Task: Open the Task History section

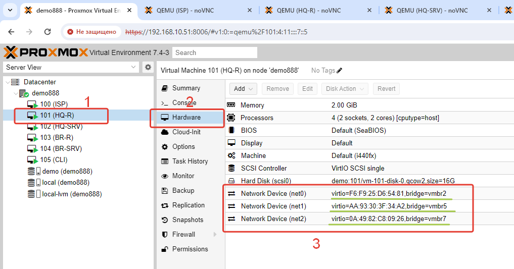Action: click(x=190, y=161)
